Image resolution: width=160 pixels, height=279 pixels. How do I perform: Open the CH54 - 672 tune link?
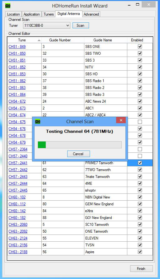point(17,101)
